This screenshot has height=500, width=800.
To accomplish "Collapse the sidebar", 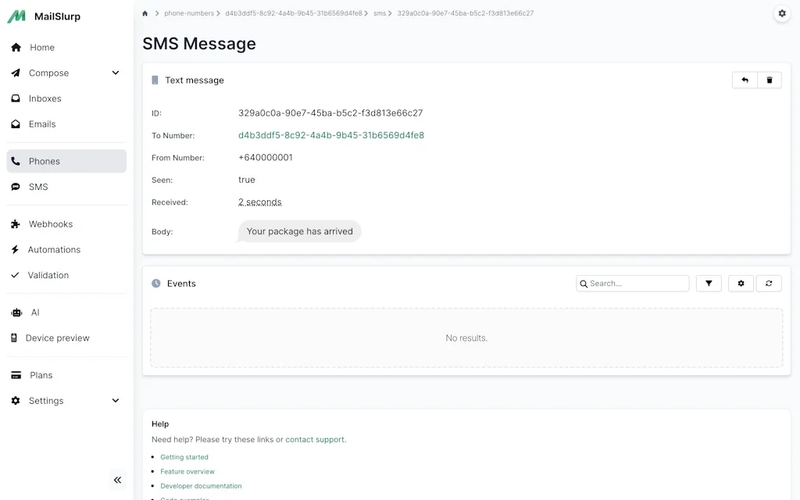I will pos(117,480).
